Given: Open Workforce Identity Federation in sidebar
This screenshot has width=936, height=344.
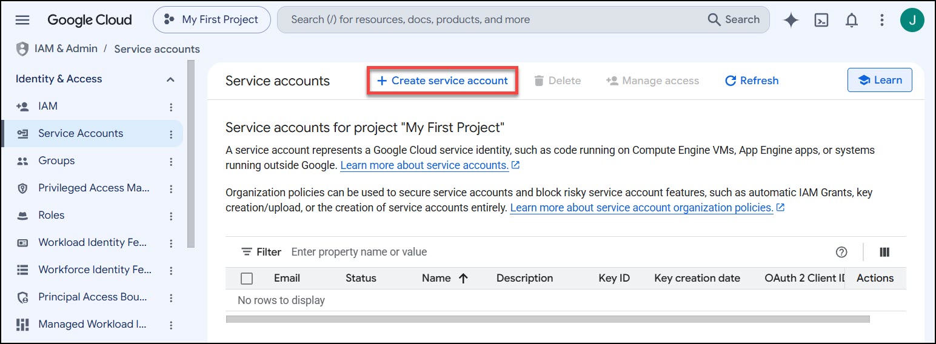Looking at the screenshot, I should coord(95,270).
